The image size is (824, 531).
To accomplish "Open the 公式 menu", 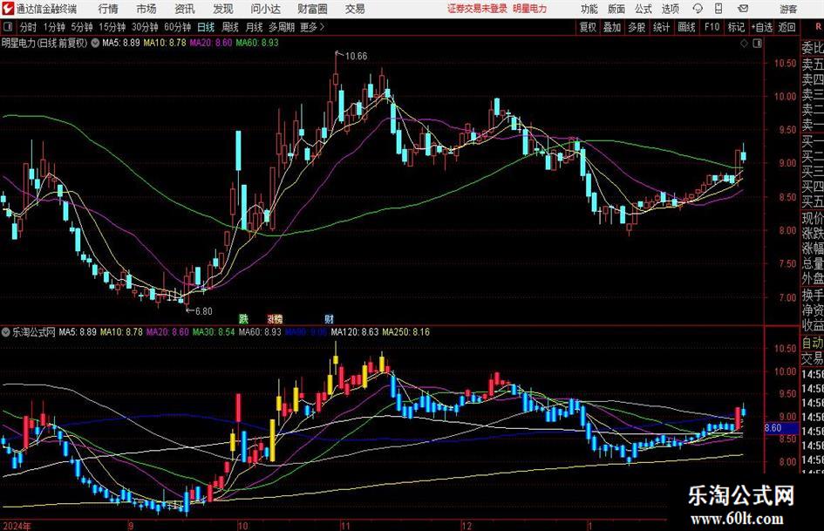I will 643,9.
